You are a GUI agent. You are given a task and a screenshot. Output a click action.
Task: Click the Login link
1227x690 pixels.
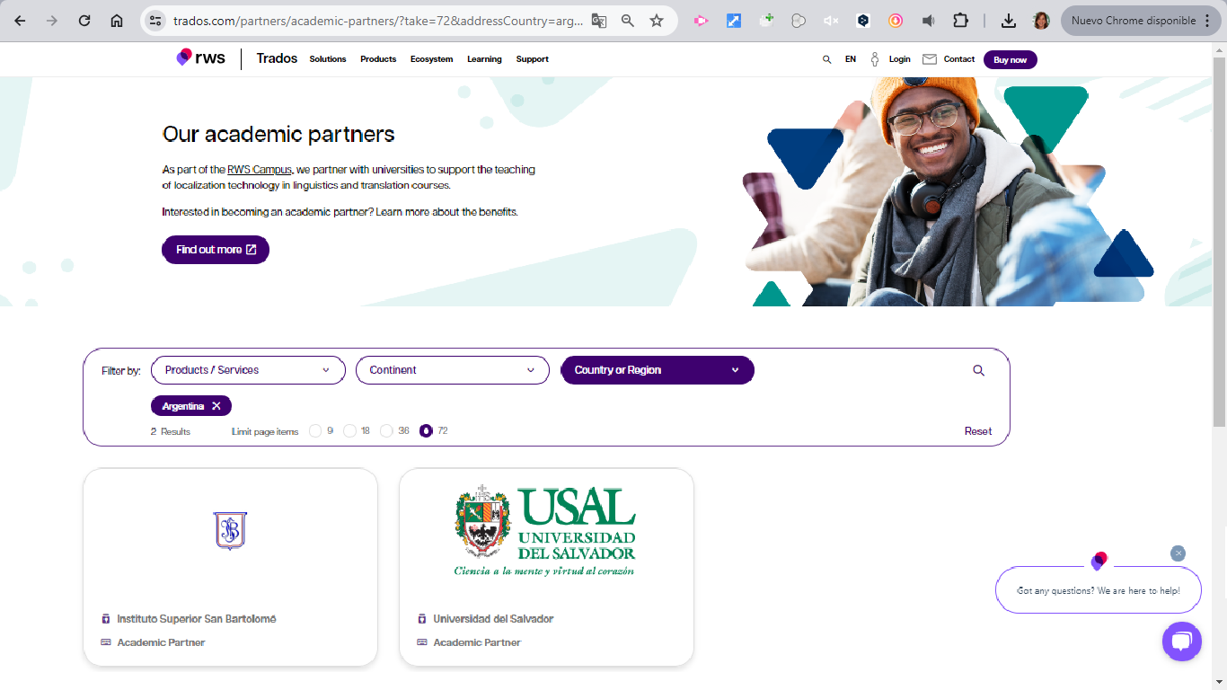coord(900,59)
